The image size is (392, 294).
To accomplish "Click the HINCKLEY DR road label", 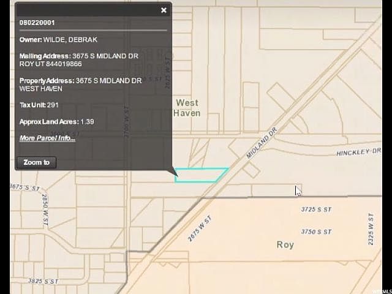I will (359, 152).
